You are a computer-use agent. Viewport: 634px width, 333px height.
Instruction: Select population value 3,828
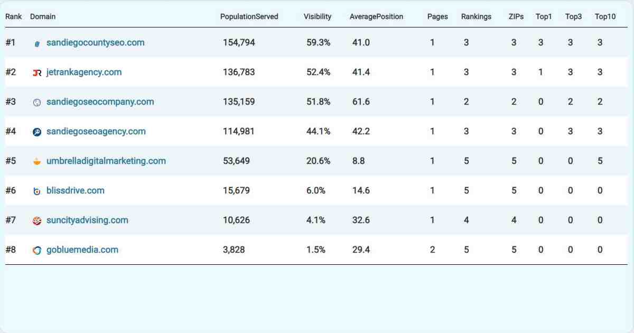click(234, 250)
